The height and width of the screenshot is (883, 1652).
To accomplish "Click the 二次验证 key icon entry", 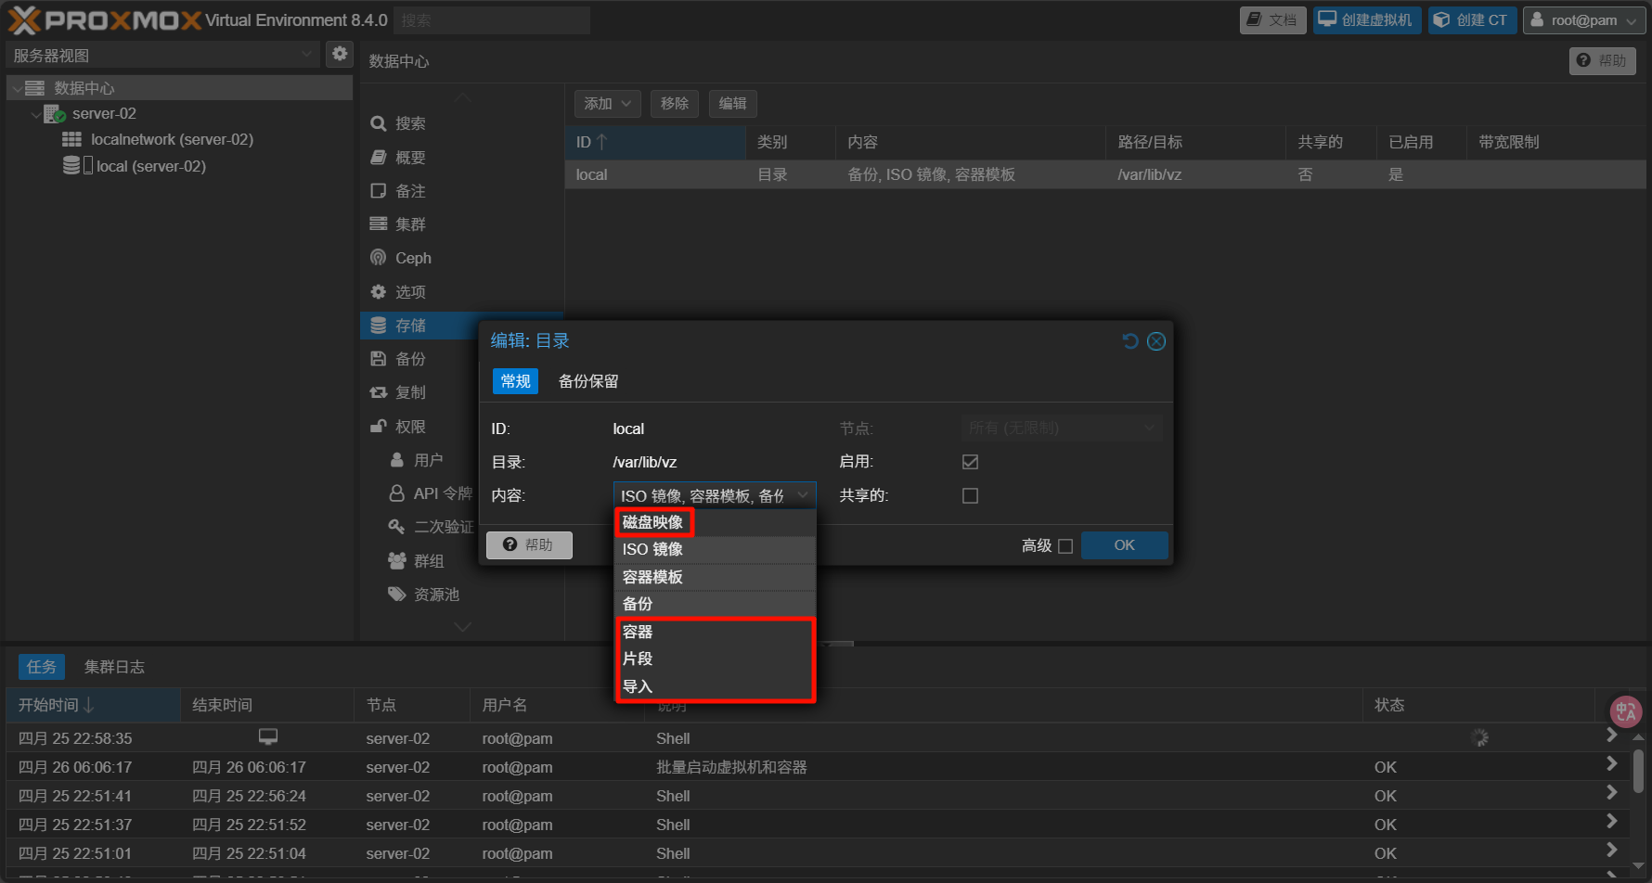I will [x=432, y=527].
